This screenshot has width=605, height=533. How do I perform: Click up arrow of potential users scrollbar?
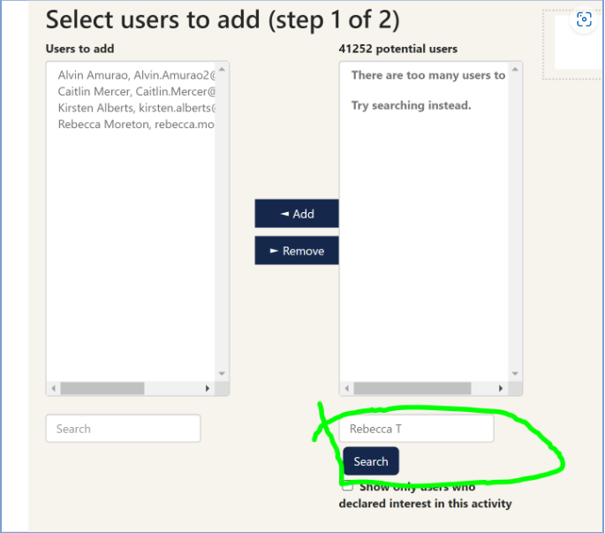[x=516, y=69]
